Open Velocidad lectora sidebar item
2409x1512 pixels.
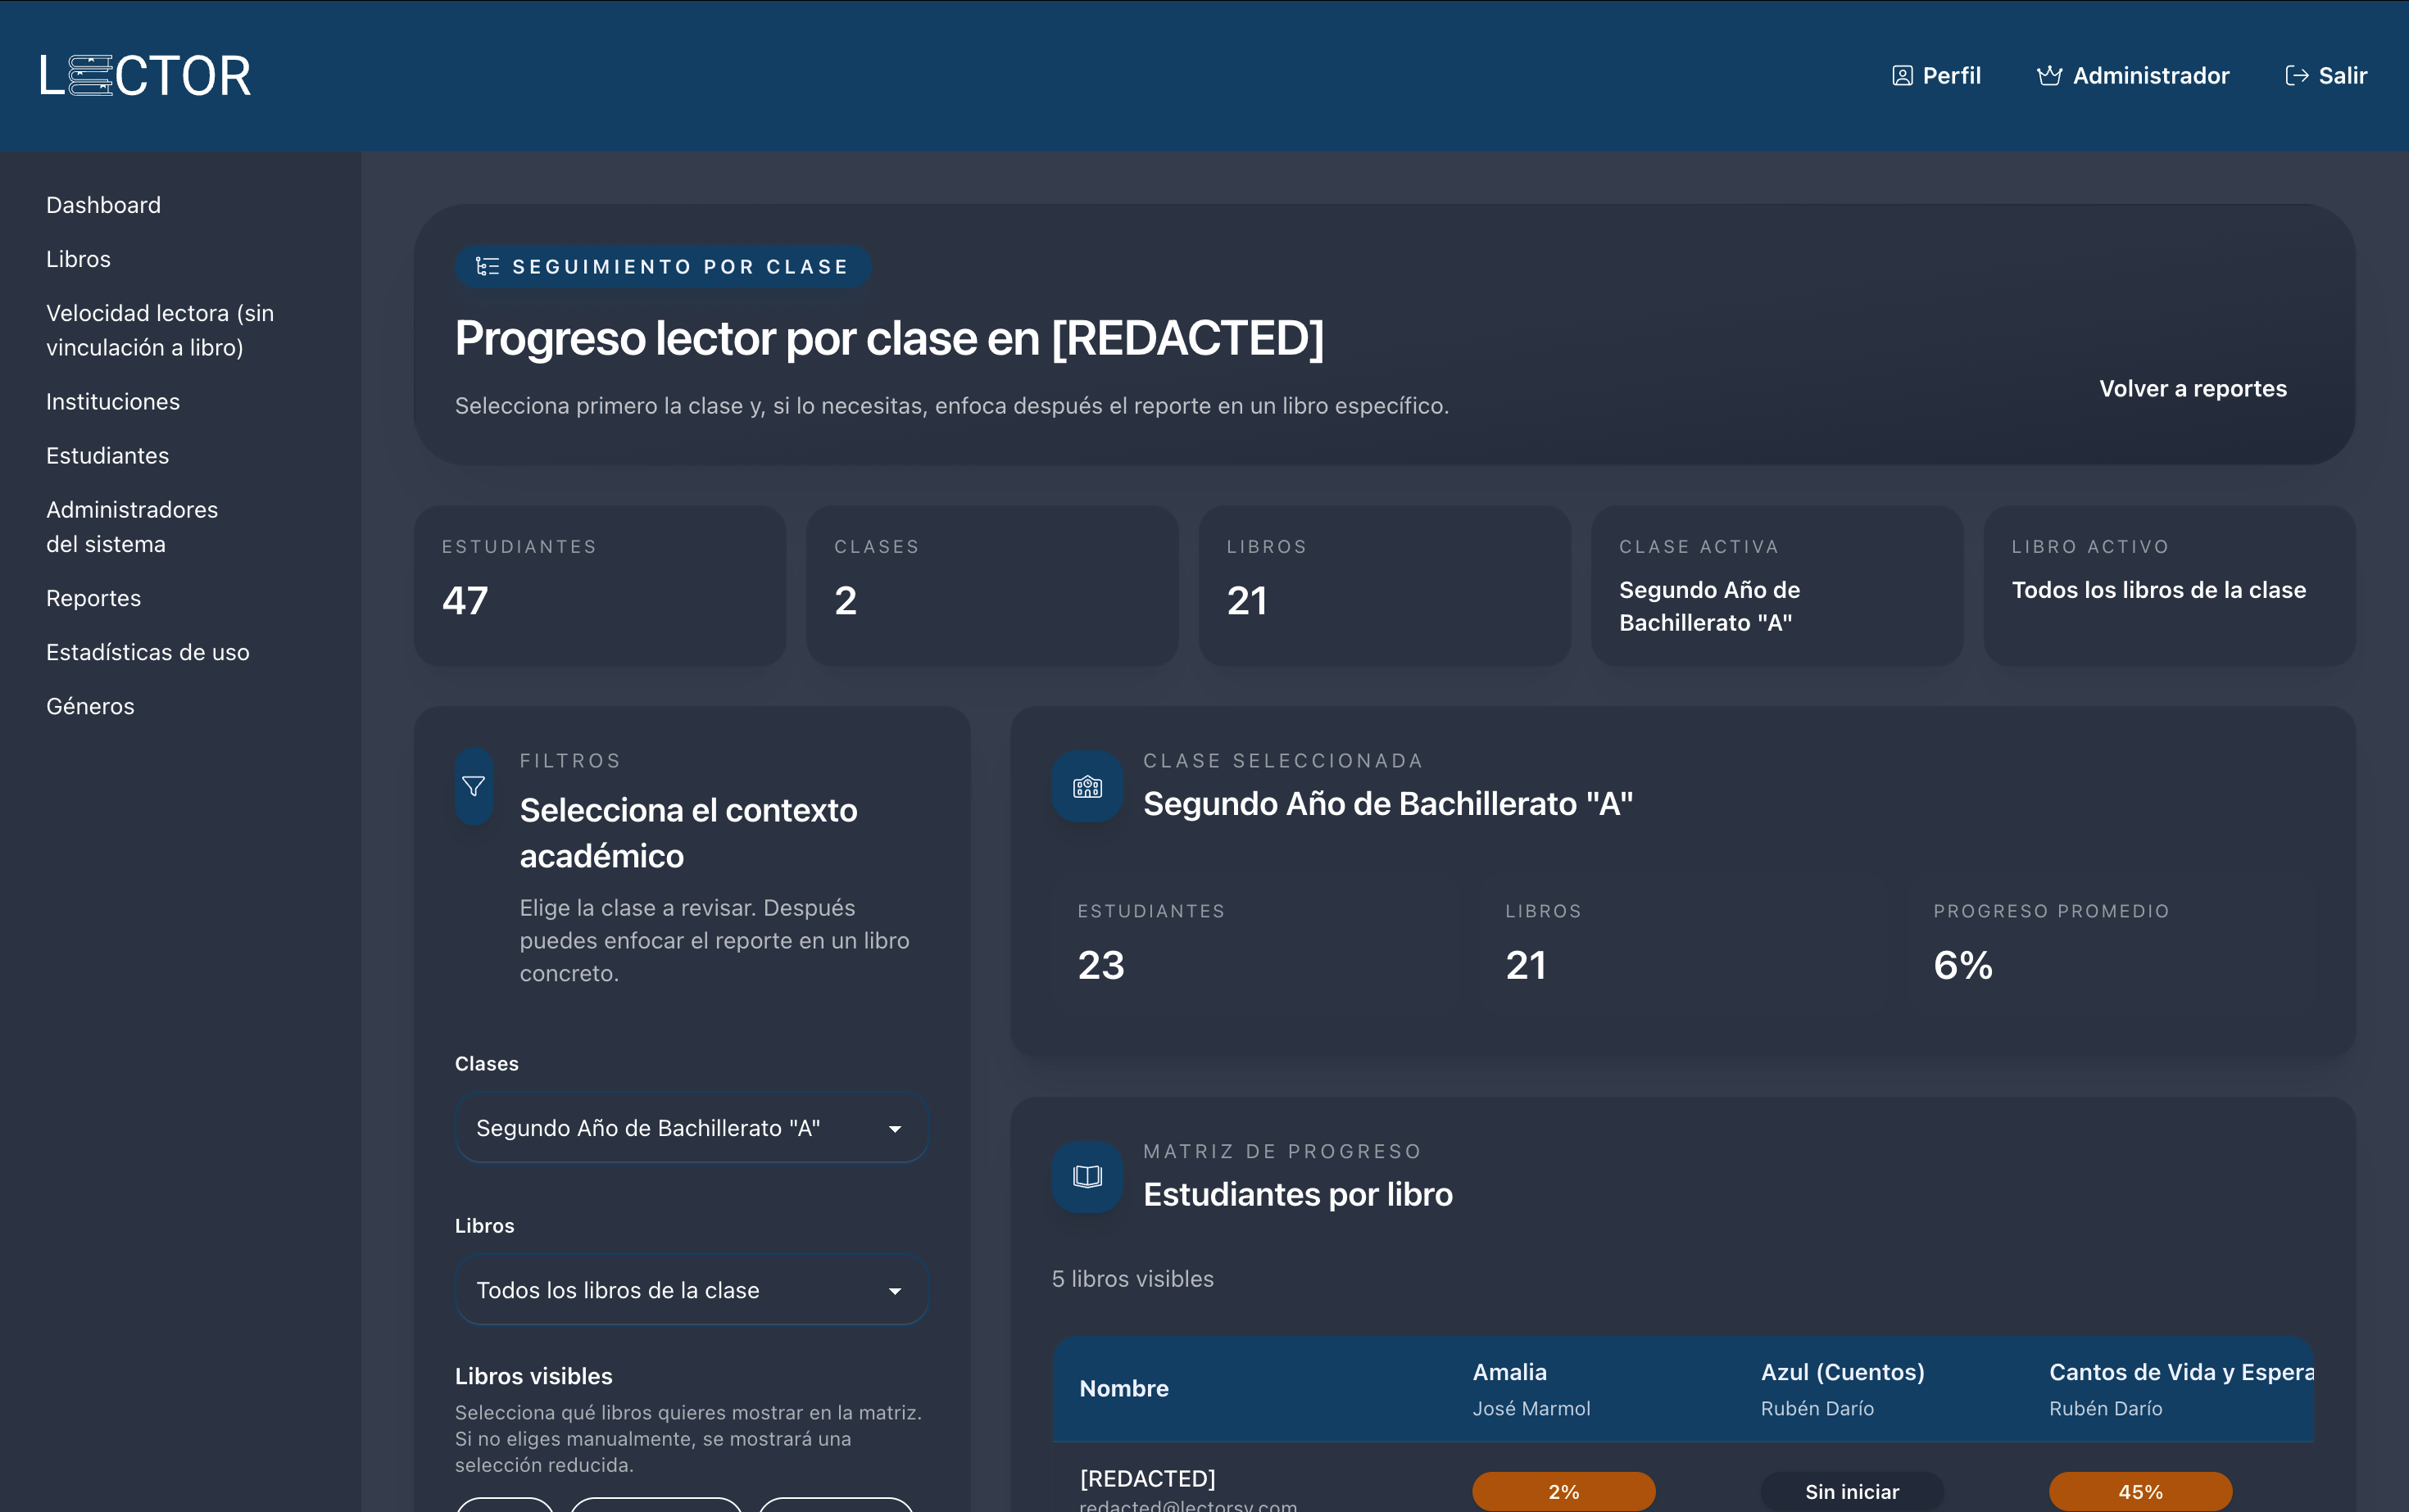pyautogui.click(x=160, y=330)
